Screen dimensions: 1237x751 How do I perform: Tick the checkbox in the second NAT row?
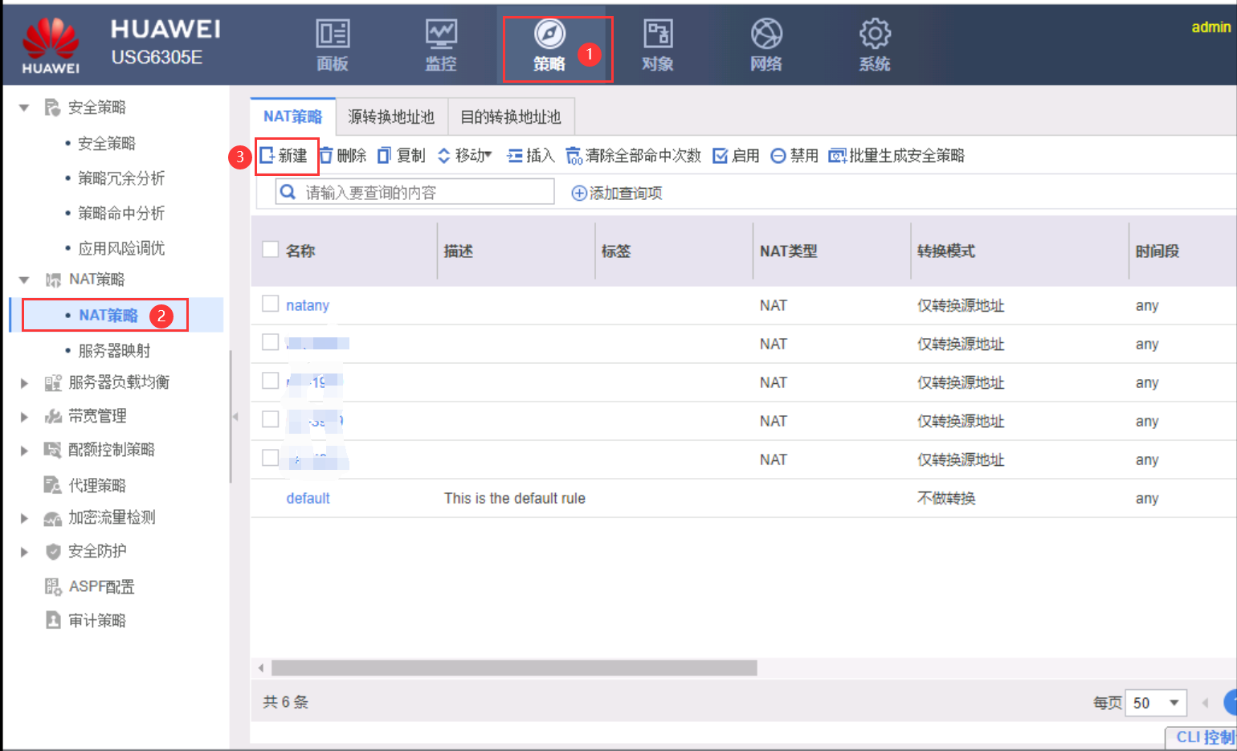coord(271,342)
